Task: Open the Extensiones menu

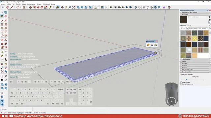Action: (46, 4)
